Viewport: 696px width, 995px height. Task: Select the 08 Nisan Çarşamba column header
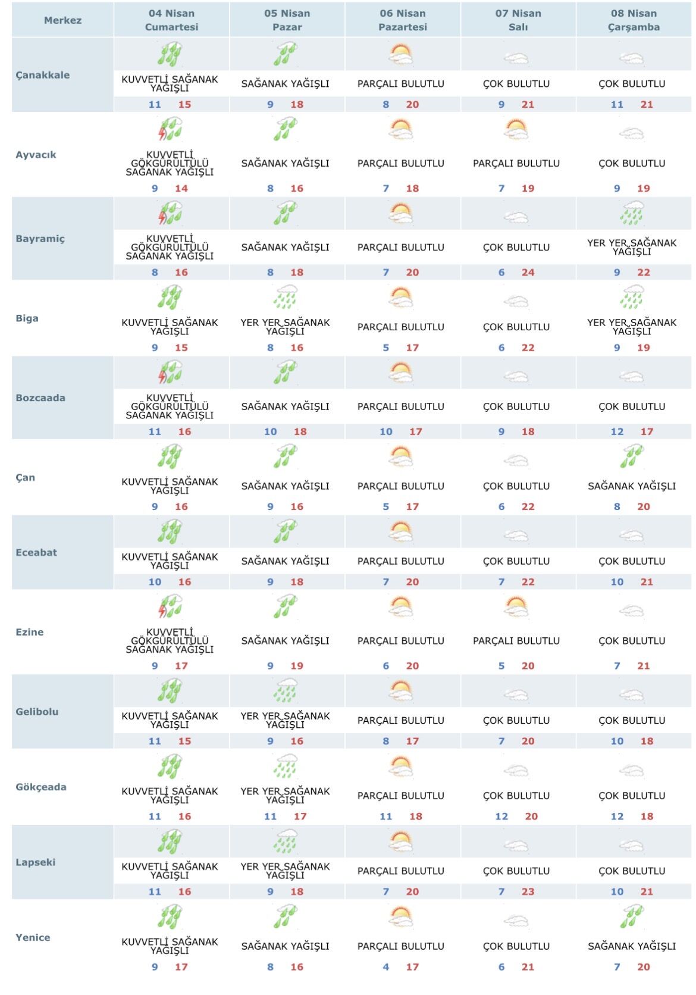[634, 20]
